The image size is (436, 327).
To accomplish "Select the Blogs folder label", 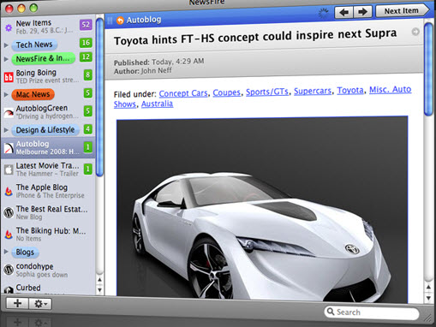I will [25, 253].
